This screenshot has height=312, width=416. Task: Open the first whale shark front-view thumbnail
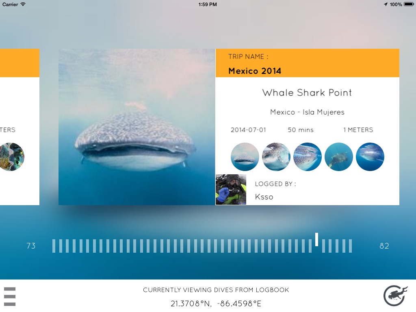click(x=245, y=157)
